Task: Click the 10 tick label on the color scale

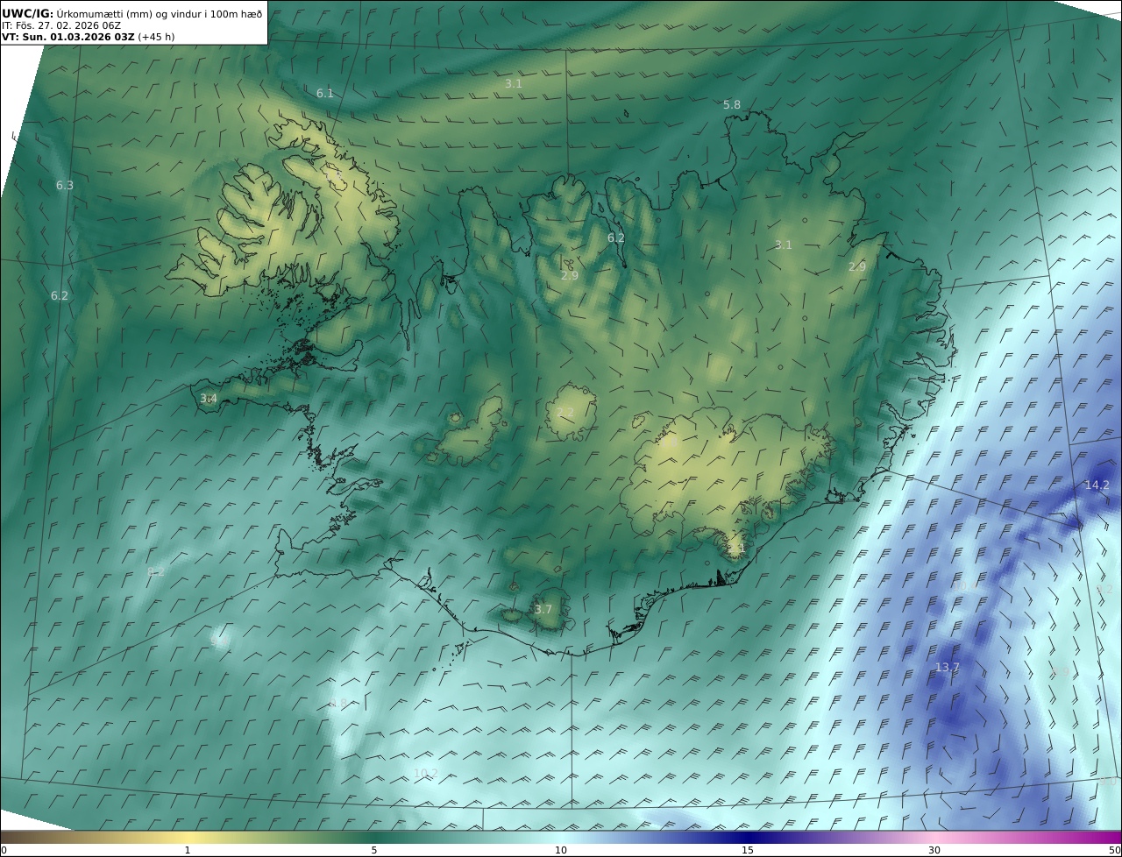Action: coord(561,850)
